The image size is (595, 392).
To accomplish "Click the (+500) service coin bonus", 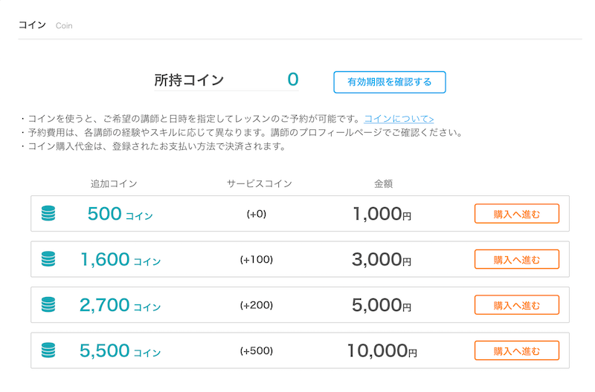I will click(x=257, y=350).
